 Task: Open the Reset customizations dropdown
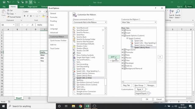click(x=140, y=89)
